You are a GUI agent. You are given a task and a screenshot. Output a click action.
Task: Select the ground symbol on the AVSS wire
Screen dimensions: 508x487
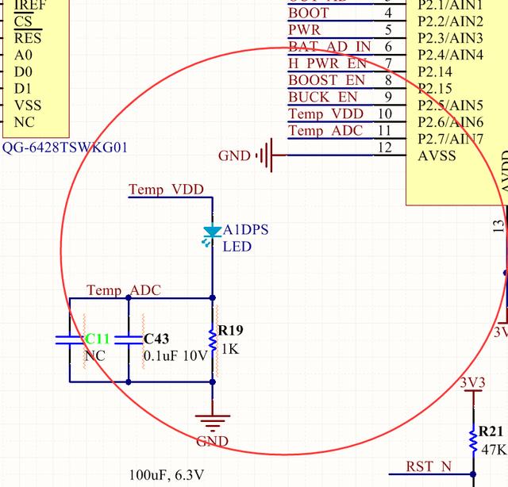click(264, 155)
